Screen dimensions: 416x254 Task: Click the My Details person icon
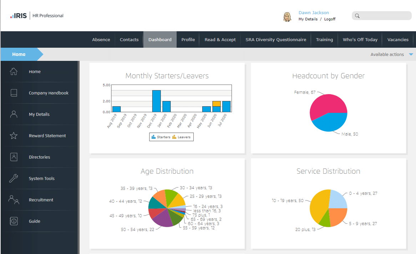click(14, 114)
